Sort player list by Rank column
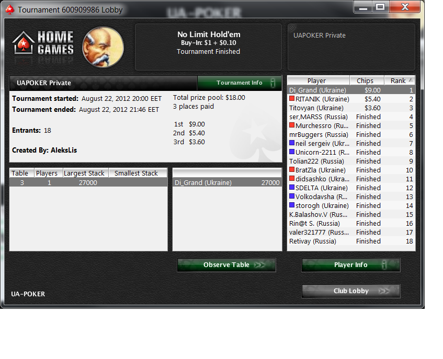The image size is (443, 359). coord(400,80)
